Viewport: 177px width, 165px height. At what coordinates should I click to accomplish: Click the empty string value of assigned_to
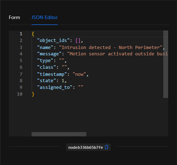tap(81, 87)
